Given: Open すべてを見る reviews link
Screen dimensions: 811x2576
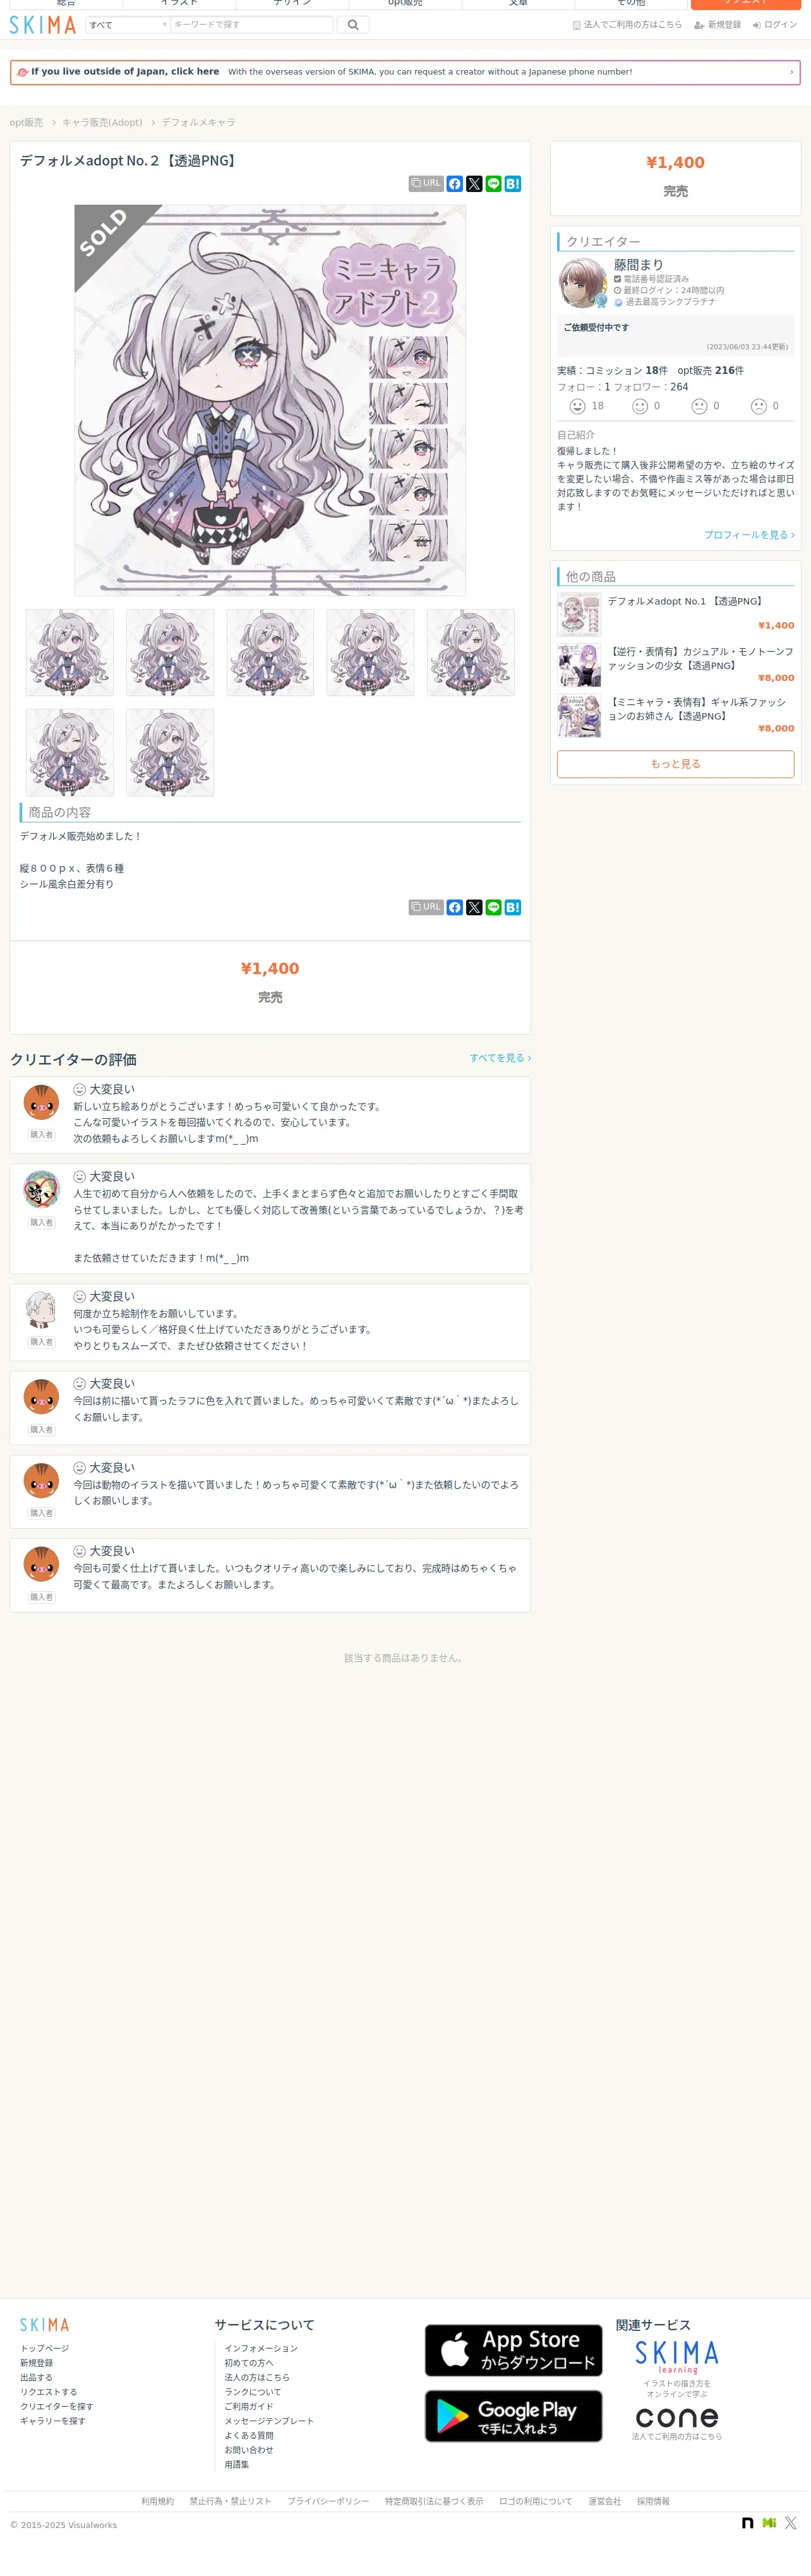Looking at the screenshot, I should tap(500, 1058).
